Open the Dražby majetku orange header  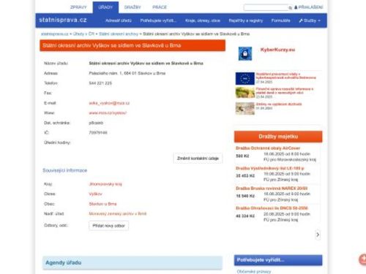[278, 137]
